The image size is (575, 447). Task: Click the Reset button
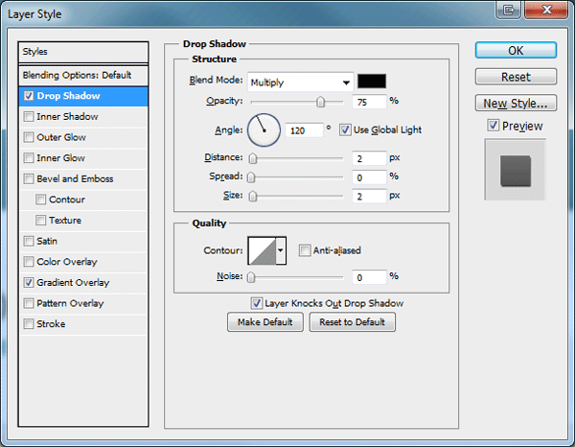[x=516, y=77]
